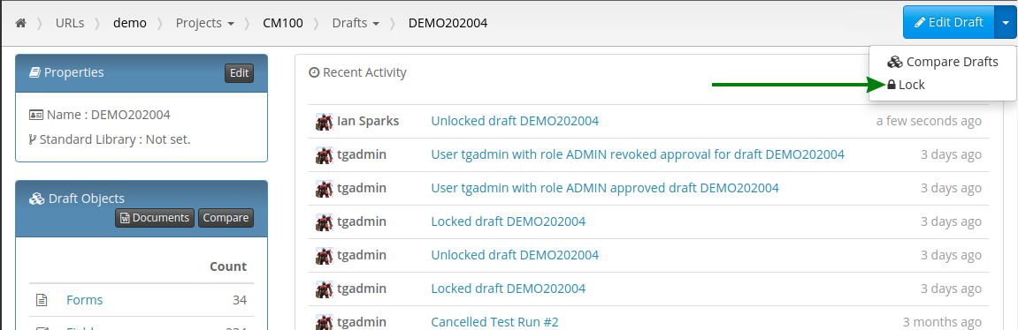
Task: Open 'ADMIN approved draft DEMO202004' entry
Action: click(605, 188)
